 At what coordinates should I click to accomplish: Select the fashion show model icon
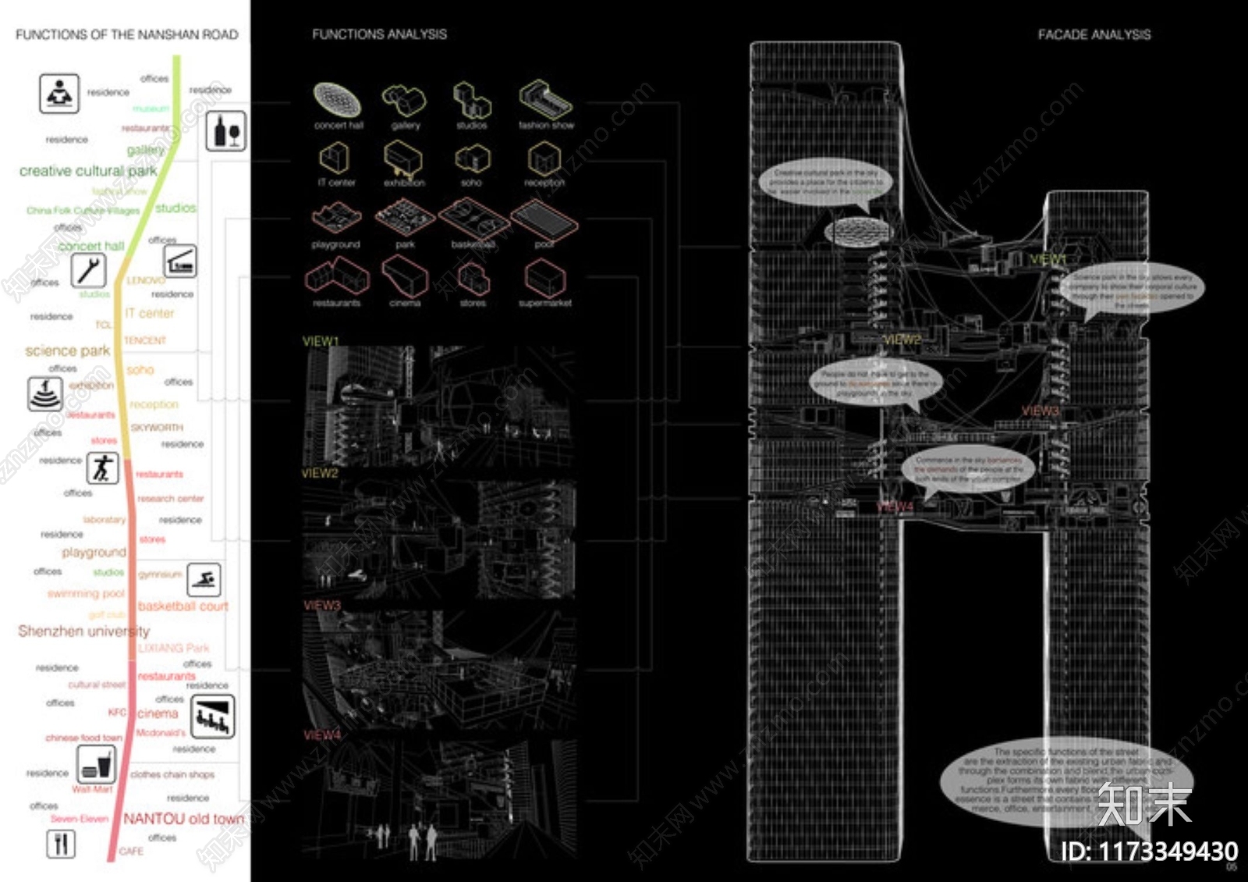coord(546,99)
